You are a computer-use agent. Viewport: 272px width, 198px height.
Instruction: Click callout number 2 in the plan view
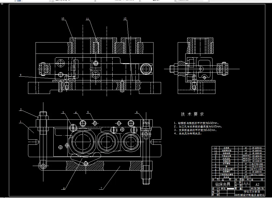tap(21, 109)
